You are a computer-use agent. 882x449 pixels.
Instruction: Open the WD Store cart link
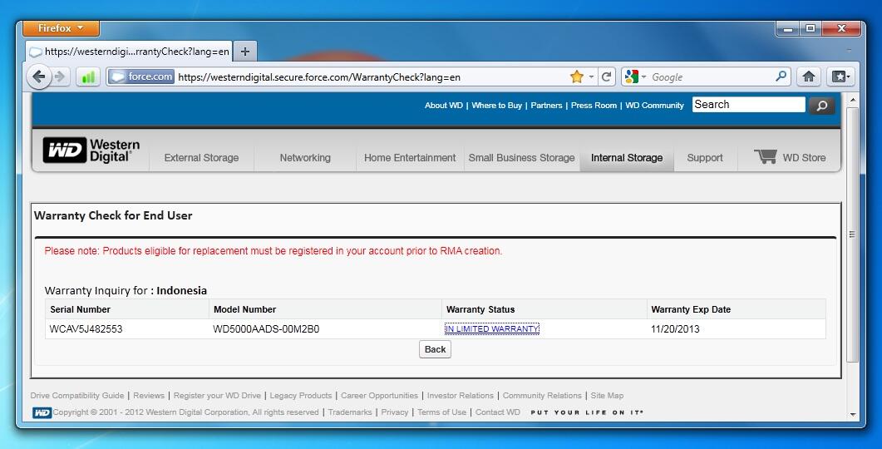pyautogui.click(x=790, y=157)
